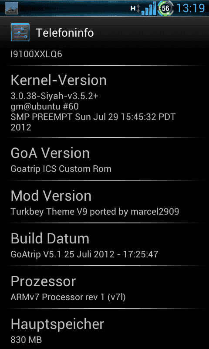Tap the 13:19 status bar clock

point(191,8)
